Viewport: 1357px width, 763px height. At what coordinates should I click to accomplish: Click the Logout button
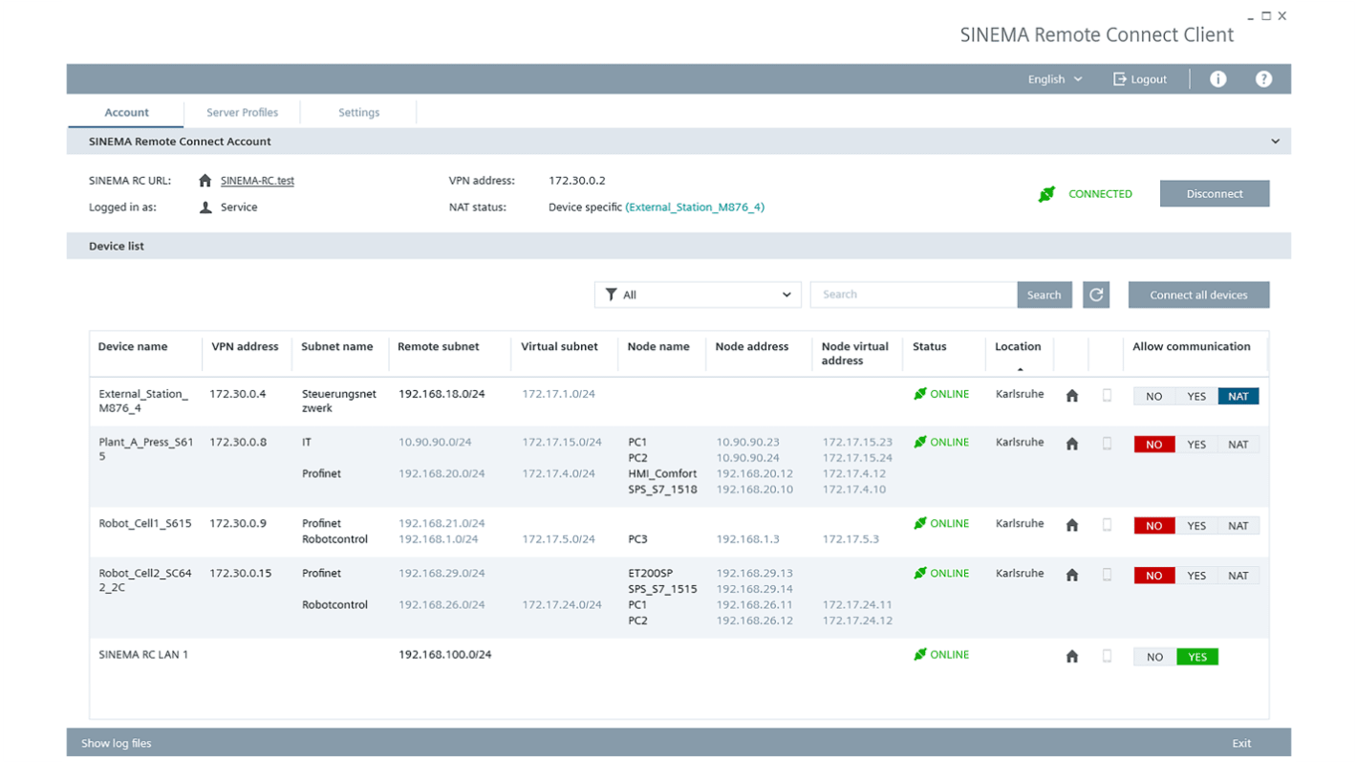click(1140, 79)
